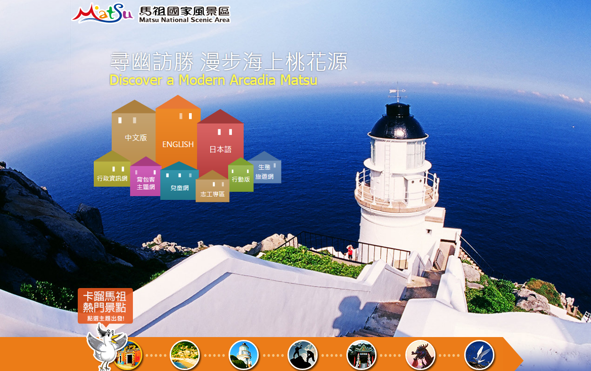Visit the 背包客主題網 magenta house
The width and height of the screenshot is (591, 371).
pyautogui.click(x=145, y=183)
